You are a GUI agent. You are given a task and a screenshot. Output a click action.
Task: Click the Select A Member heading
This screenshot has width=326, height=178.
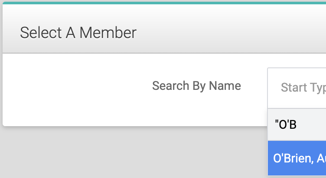pyautogui.click(x=78, y=33)
